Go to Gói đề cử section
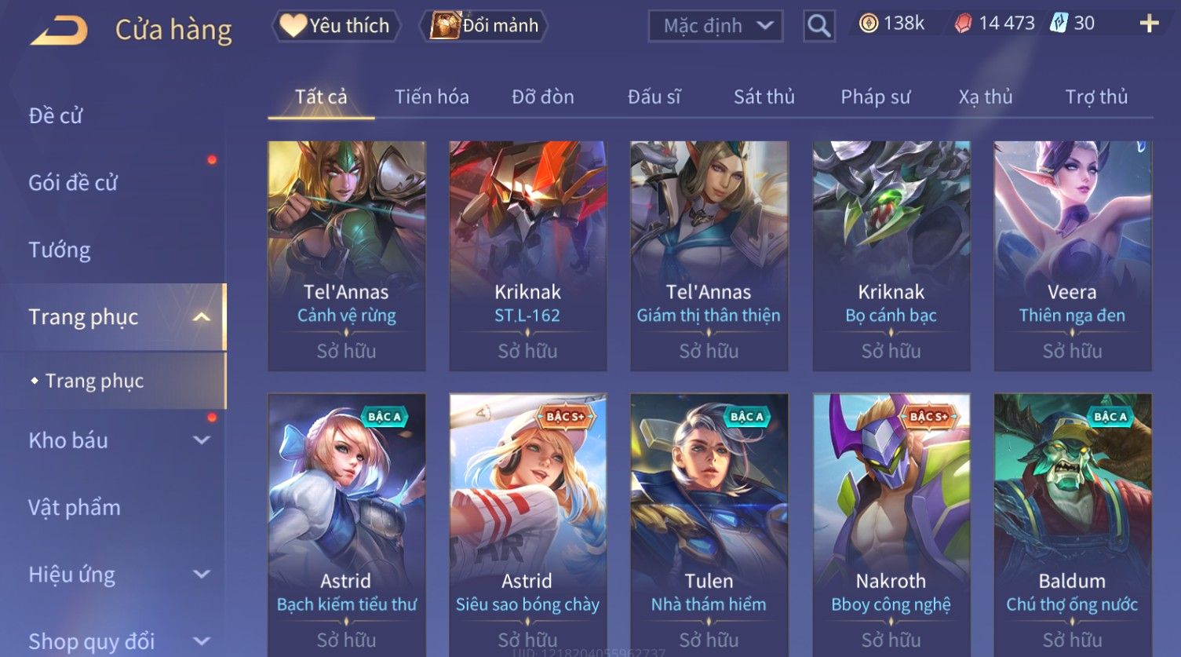The width and height of the screenshot is (1181, 657). (73, 183)
